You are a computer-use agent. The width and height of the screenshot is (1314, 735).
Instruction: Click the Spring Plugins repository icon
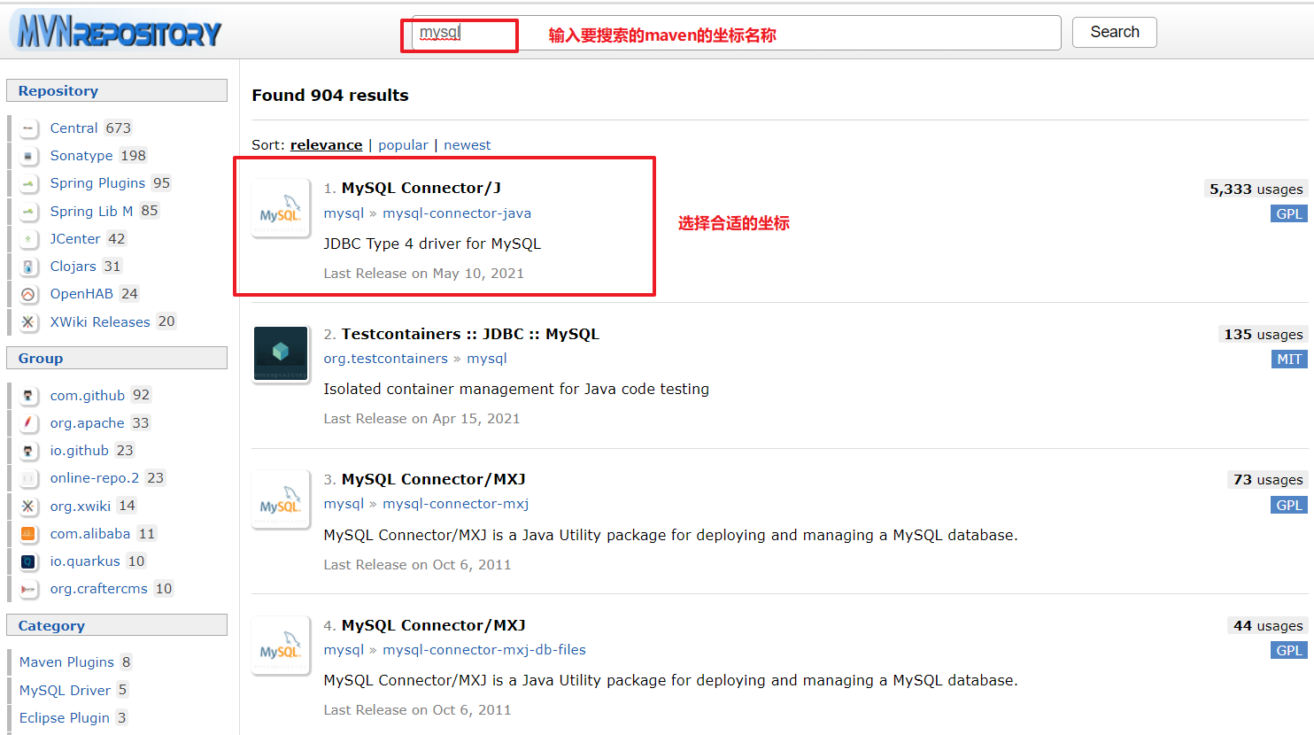pos(28,183)
